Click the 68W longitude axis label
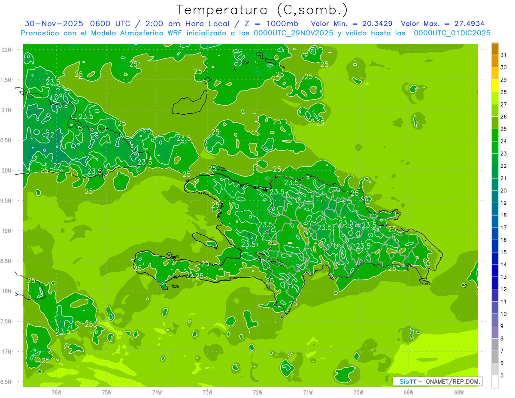Viewport: 515px width, 398px height. point(459,392)
